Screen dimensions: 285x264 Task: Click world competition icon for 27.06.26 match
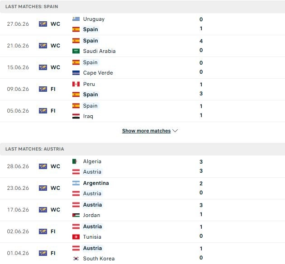click(43, 24)
